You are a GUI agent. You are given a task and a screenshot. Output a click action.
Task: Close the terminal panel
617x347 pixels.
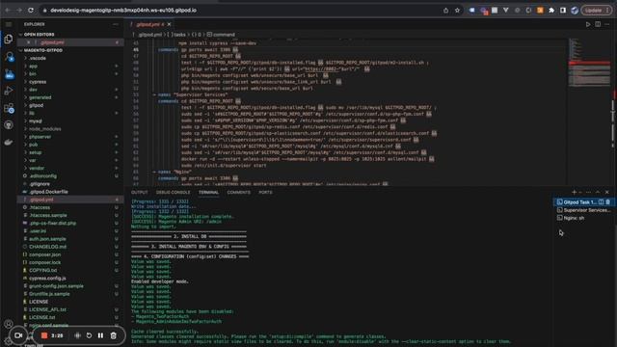coord(607,192)
